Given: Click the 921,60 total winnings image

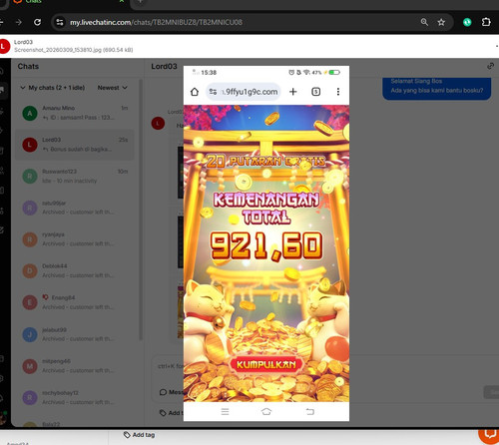Looking at the screenshot, I should 266,245.
